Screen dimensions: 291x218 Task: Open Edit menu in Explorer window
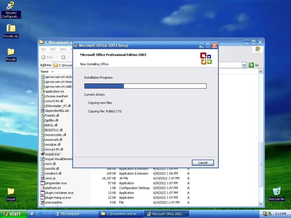(x=53, y=49)
